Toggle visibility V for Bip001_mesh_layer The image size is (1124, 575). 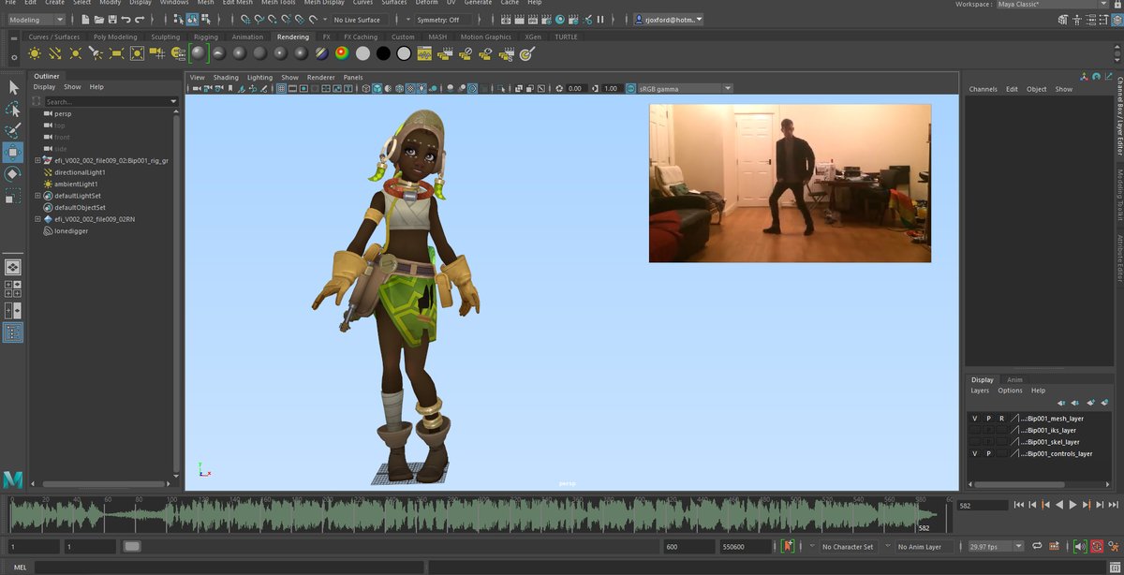974,419
